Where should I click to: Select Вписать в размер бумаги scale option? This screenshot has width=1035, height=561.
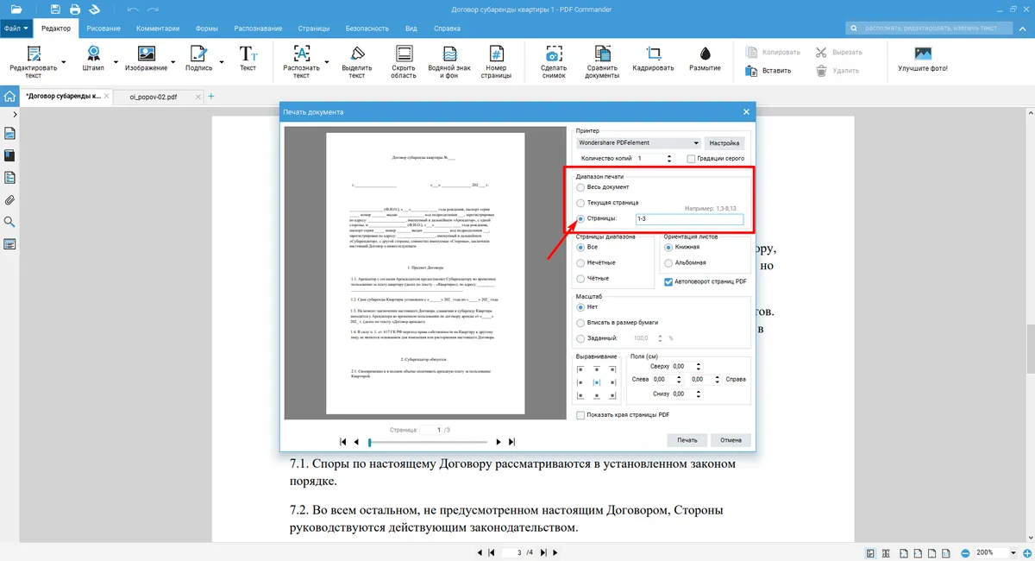tap(580, 322)
